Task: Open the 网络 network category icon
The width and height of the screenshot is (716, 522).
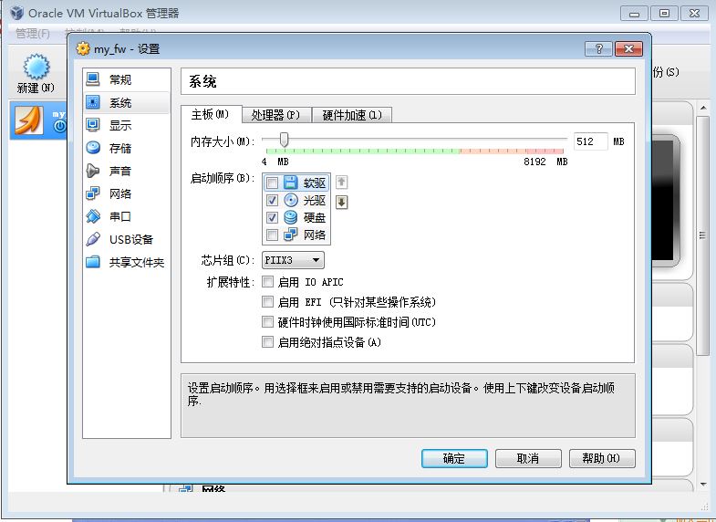Action: coord(93,193)
